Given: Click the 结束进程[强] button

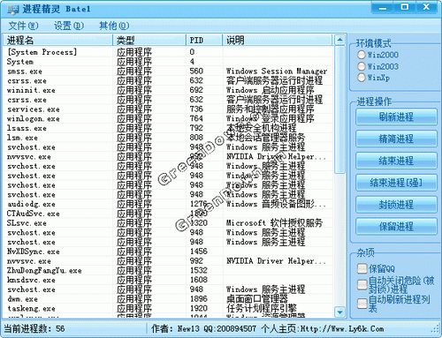Looking at the screenshot, I should tap(396, 183).
